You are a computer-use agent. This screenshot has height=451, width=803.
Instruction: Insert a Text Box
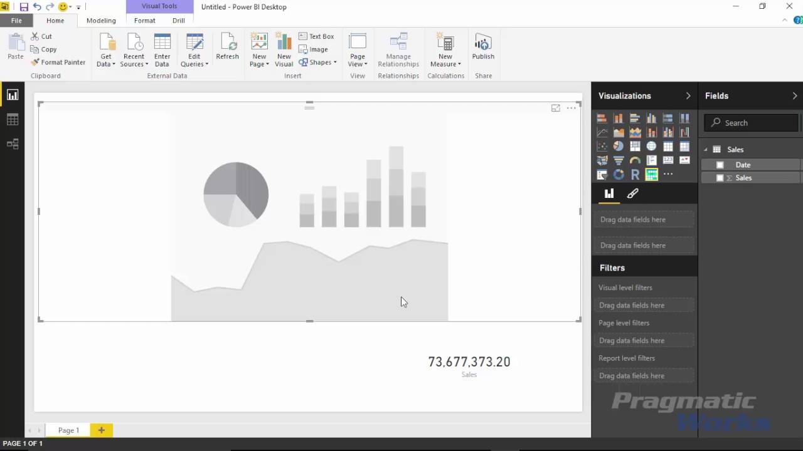click(316, 36)
